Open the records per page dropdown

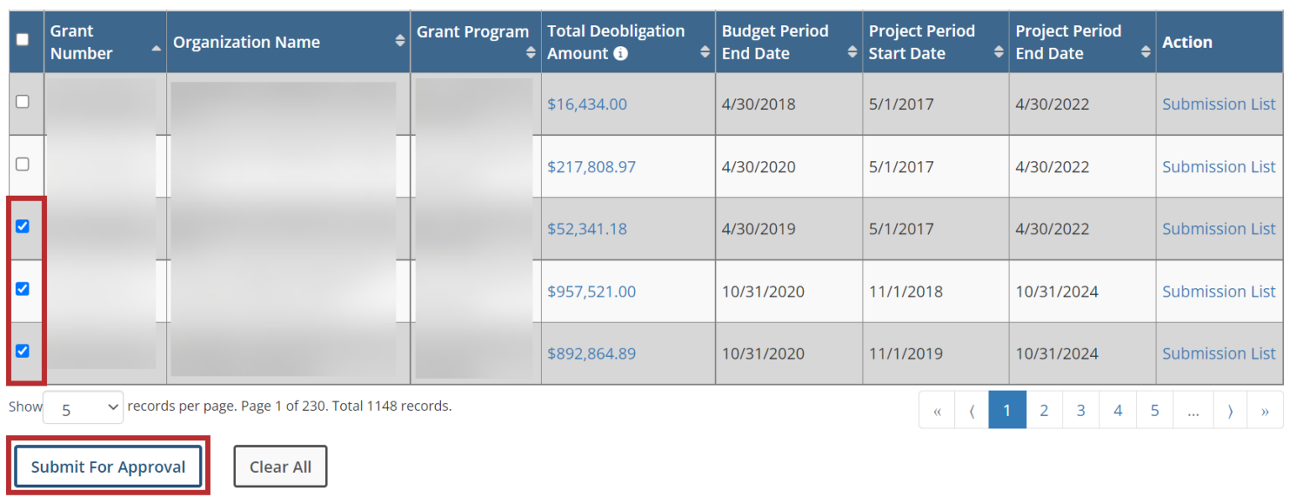(x=82, y=408)
